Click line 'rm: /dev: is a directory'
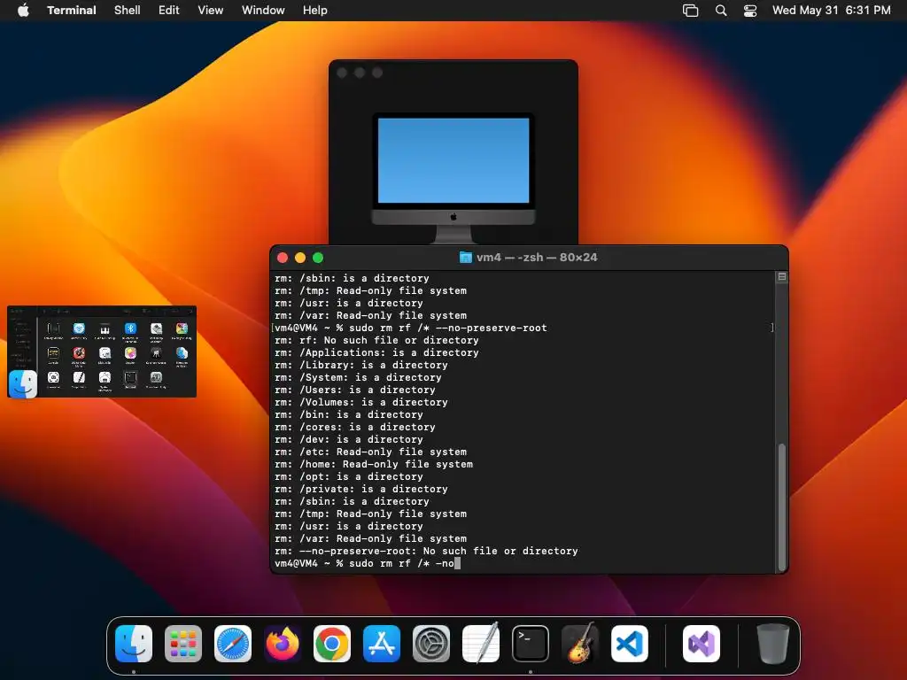The height and width of the screenshot is (680, 907). click(349, 439)
